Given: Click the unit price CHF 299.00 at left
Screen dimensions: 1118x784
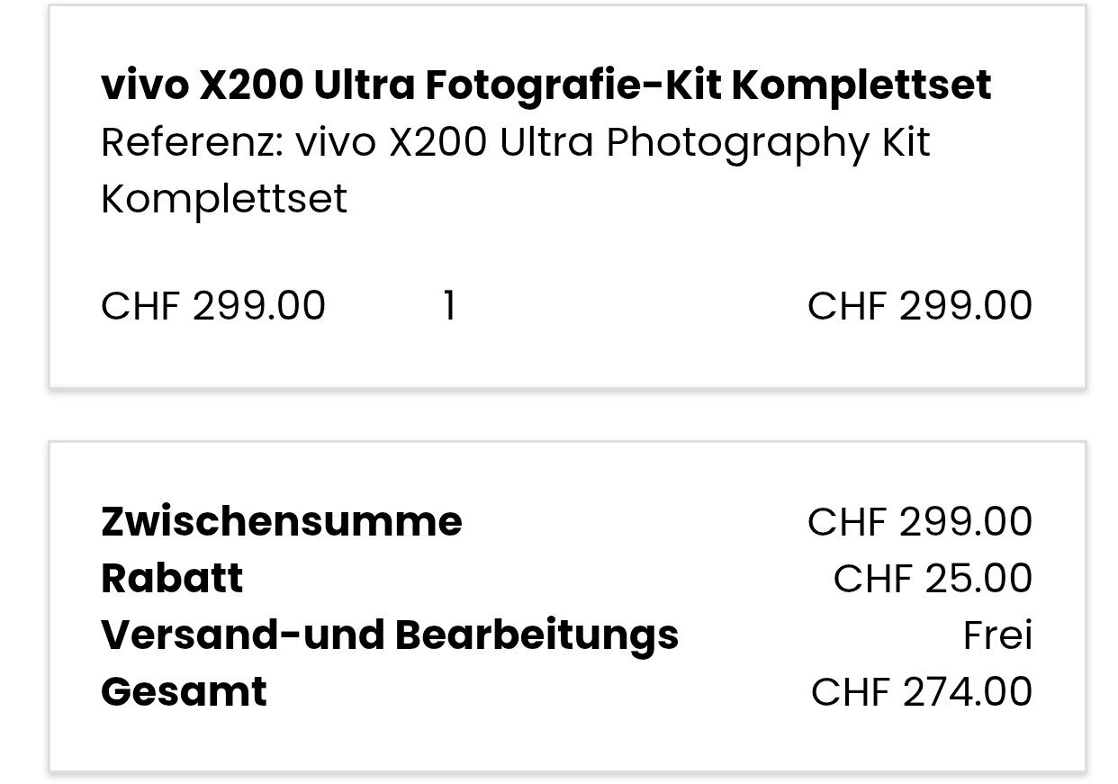Looking at the screenshot, I should 213,306.
